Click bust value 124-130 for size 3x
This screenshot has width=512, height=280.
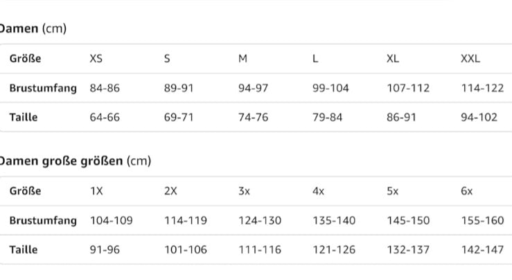(260, 221)
